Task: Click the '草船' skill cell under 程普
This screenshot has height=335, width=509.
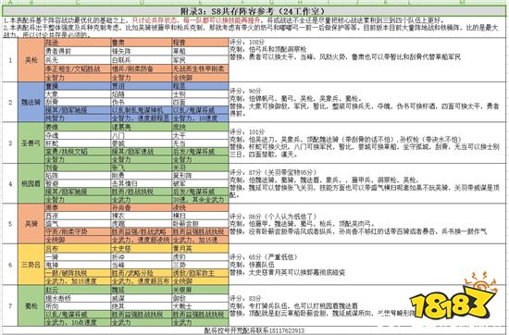Action: [200, 51]
